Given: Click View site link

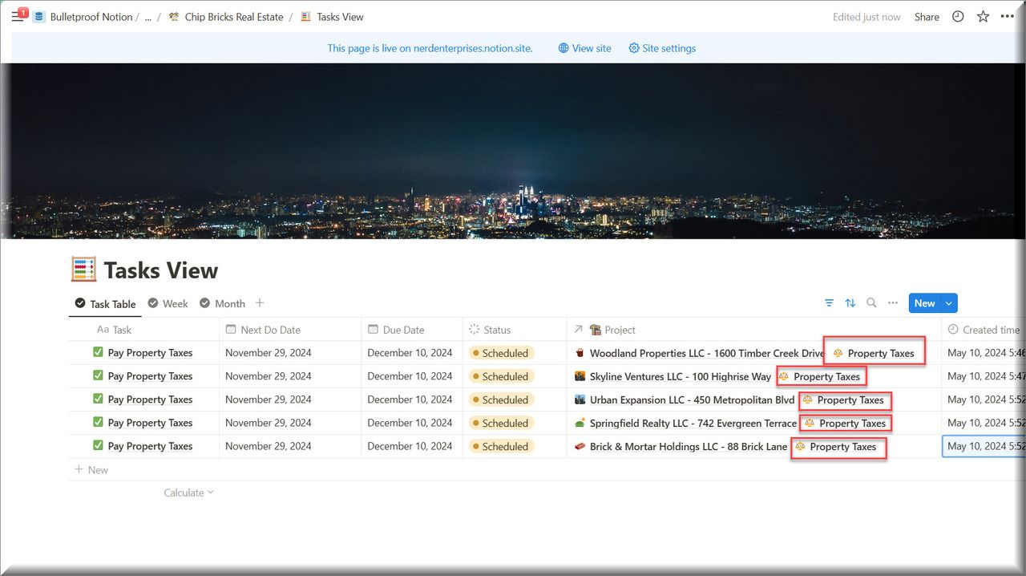Looking at the screenshot, I should [584, 48].
